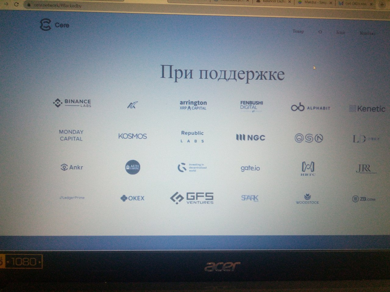
Task: Open the Arrington XRP Capital logo
Action: 193,105
